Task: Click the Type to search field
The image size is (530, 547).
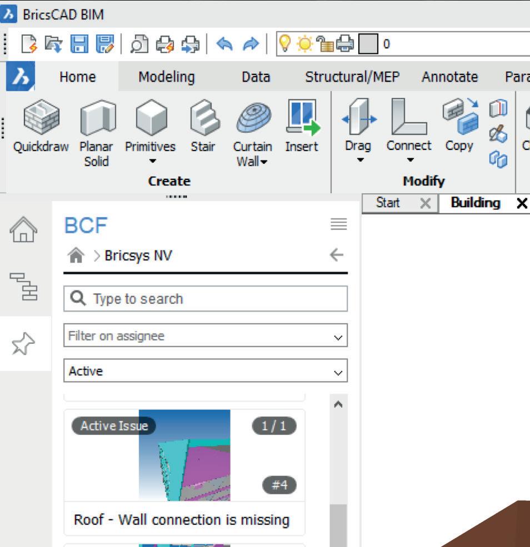Action: 206,299
